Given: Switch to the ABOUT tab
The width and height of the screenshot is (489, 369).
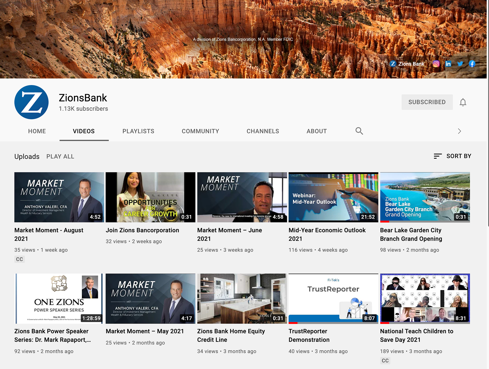Looking at the screenshot, I should 317,131.
